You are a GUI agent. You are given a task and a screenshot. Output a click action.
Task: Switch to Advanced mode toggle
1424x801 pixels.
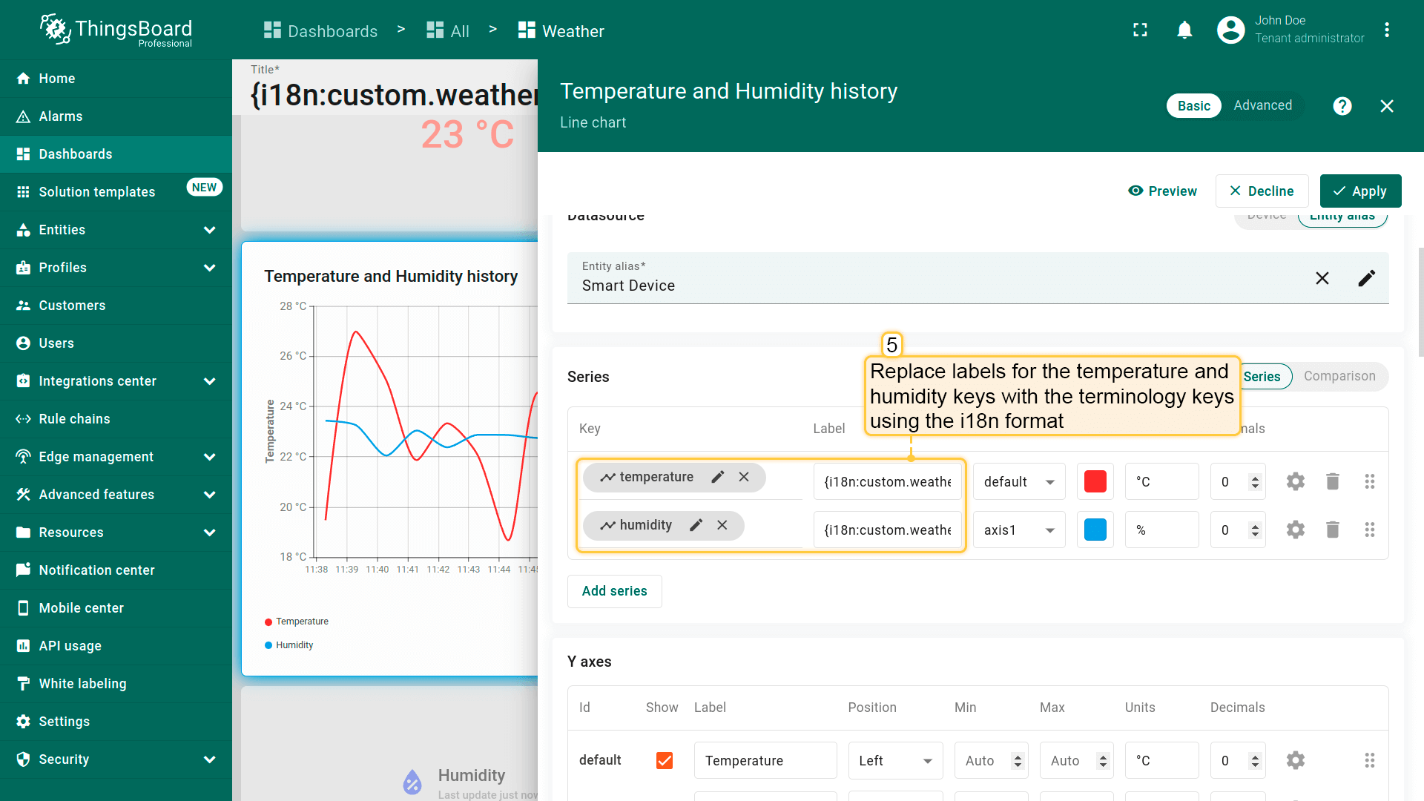1262,105
